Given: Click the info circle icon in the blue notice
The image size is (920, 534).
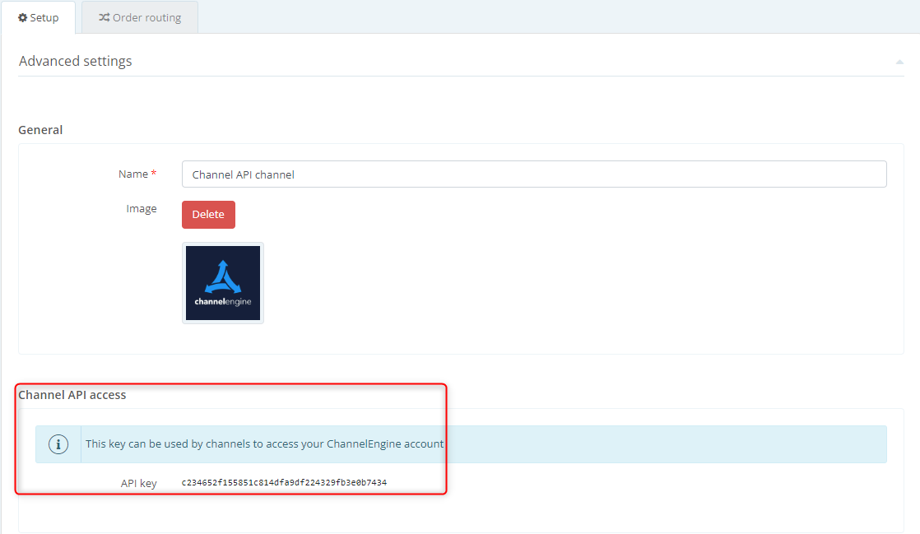Looking at the screenshot, I should point(58,444).
